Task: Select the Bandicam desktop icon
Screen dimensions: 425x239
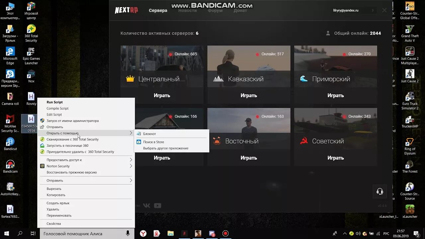Action: pyautogui.click(x=10, y=167)
